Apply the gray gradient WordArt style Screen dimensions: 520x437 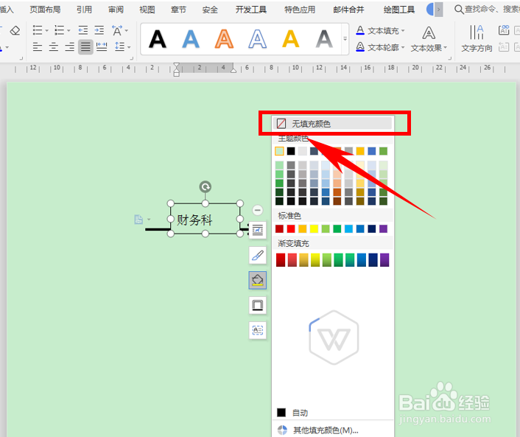click(324, 39)
